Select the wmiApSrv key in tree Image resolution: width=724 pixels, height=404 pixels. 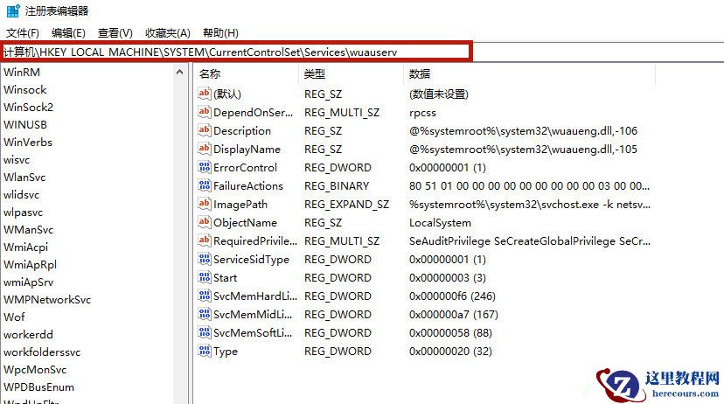tap(29, 282)
